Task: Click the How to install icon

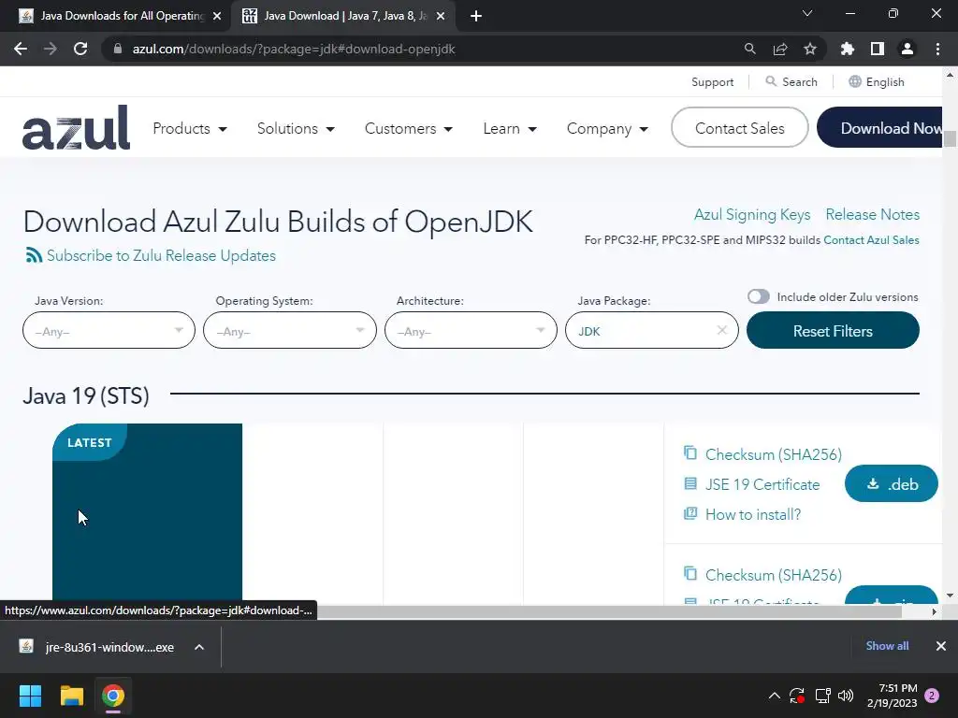Action: click(689, 513)
